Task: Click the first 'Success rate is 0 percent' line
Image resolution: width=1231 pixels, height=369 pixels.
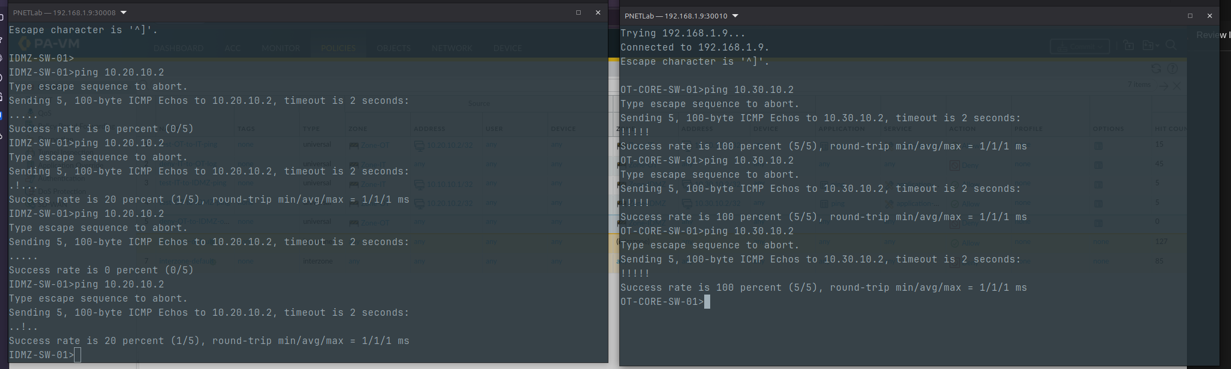Action: coord(101,129)
